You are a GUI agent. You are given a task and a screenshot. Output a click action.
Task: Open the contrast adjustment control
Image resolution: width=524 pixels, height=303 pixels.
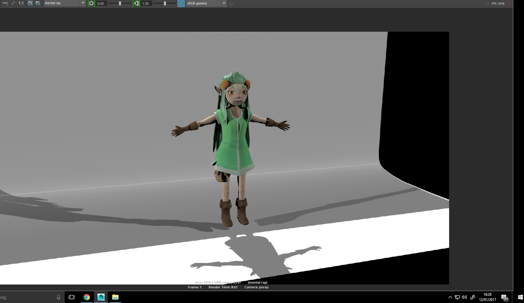click(x=137, y=3)
